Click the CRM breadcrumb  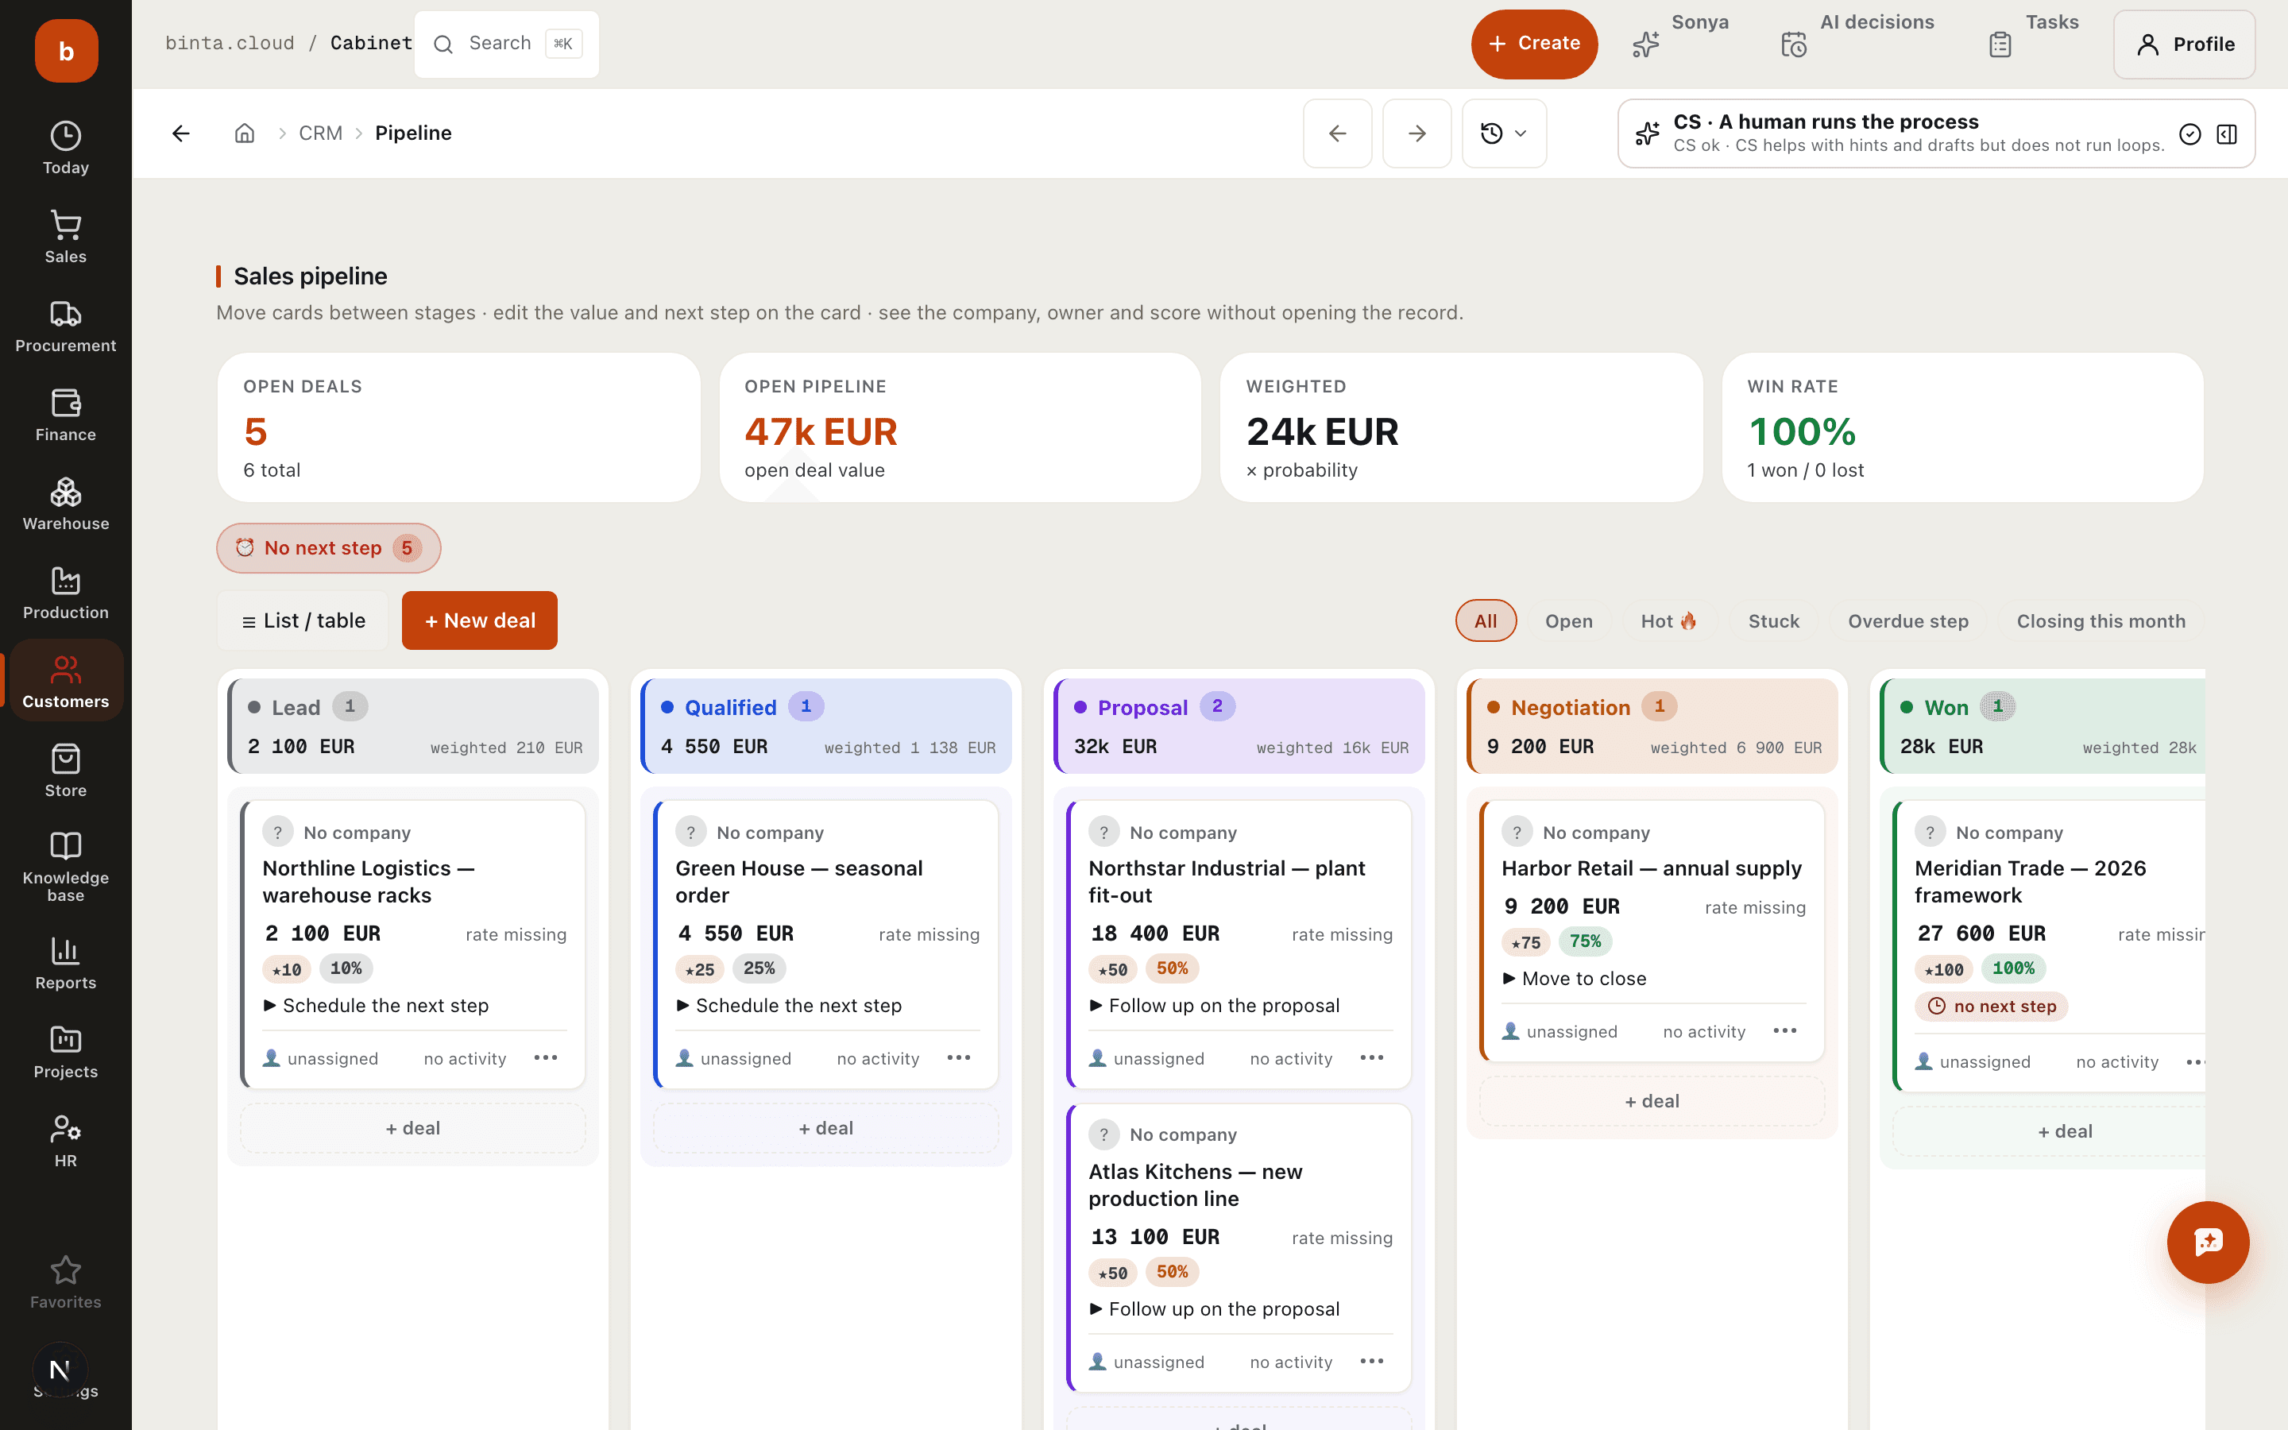click(x=320, y=133)
